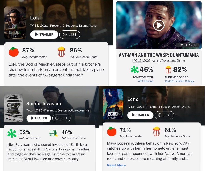Play the Quantumania trailer video
The height and width of the screenshot is (171, 205).
pos(159,25)
